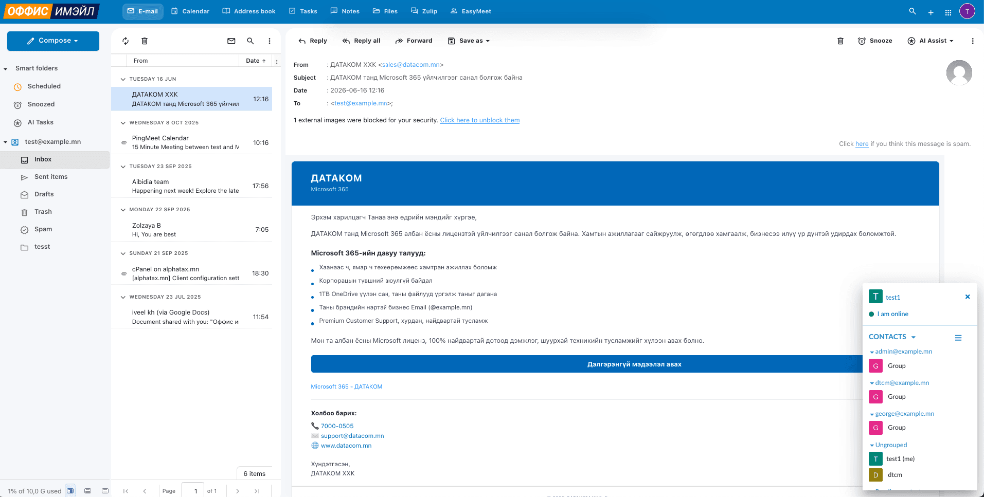984x497 pixels.
Task: Click the sender avatar picture
Action: pos(959,72)
